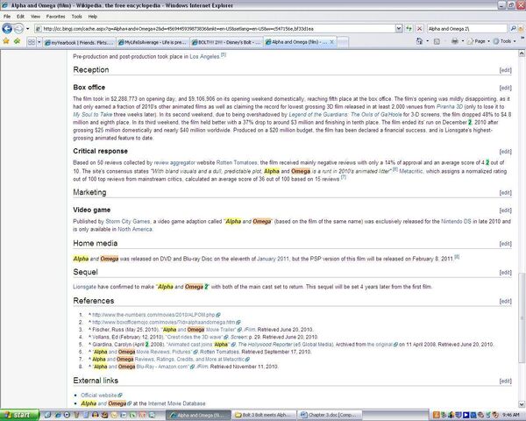526x421 pixels.
Task: Expand the Home button dropdown arrow
Action: (x=428, y=41)
